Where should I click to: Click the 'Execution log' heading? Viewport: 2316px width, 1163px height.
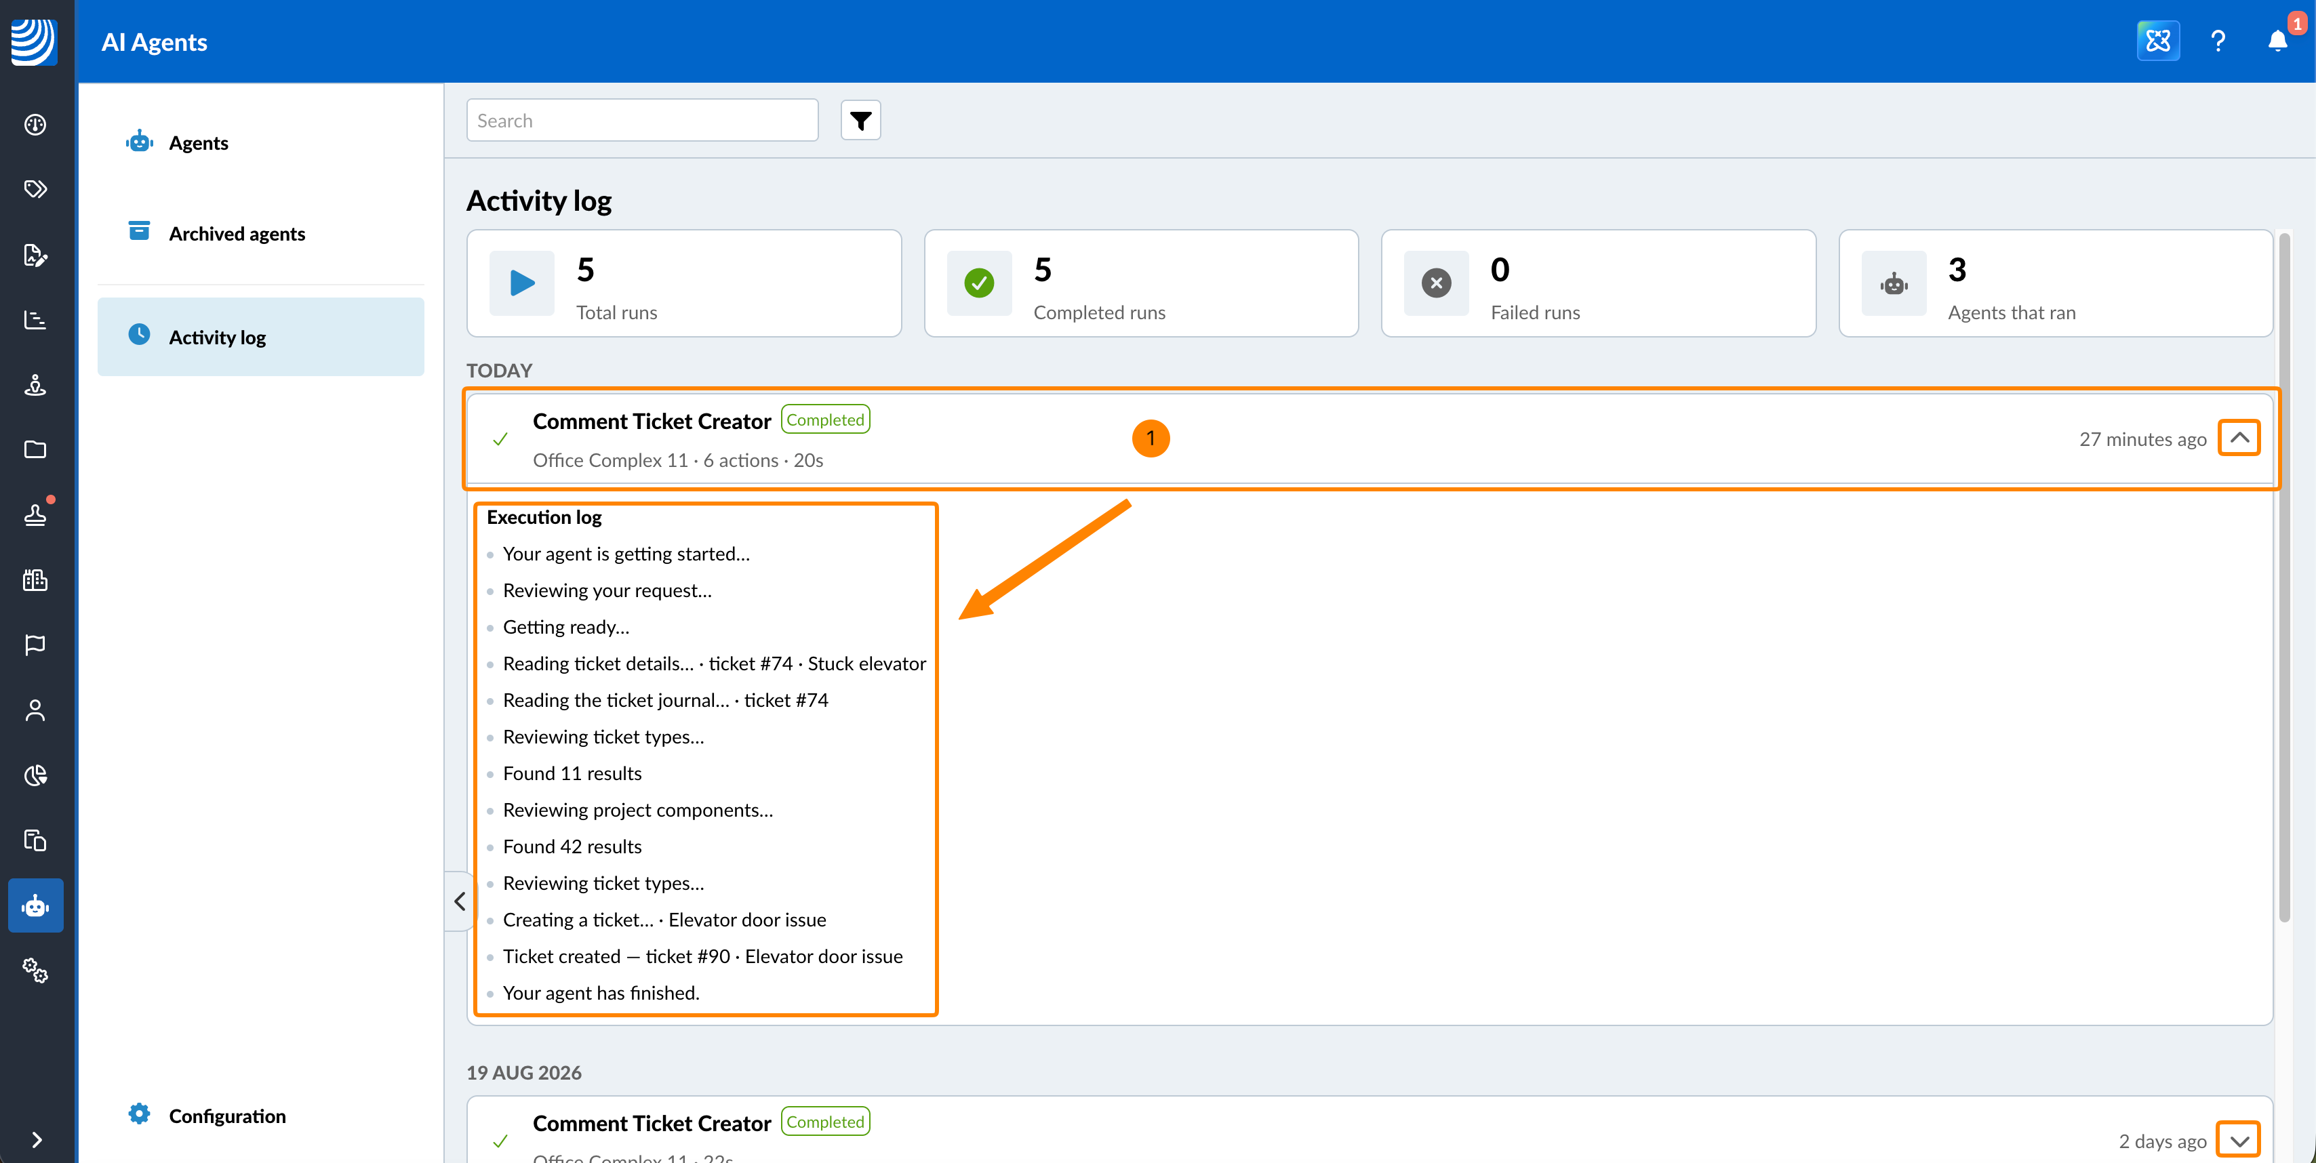coord(544,517)
